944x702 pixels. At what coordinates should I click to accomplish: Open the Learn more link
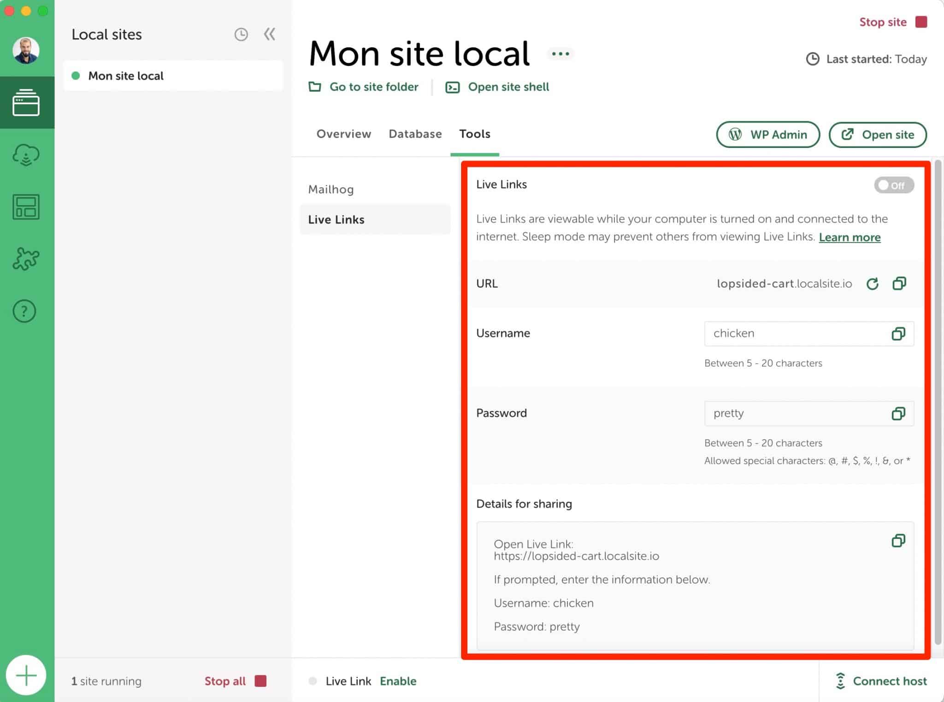(x=850, y=237)
